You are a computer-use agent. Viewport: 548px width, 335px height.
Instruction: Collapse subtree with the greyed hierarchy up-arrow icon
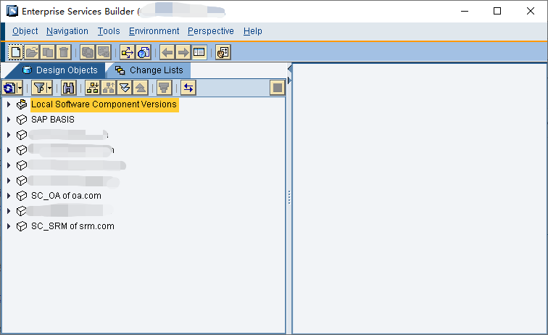point(108,88)
